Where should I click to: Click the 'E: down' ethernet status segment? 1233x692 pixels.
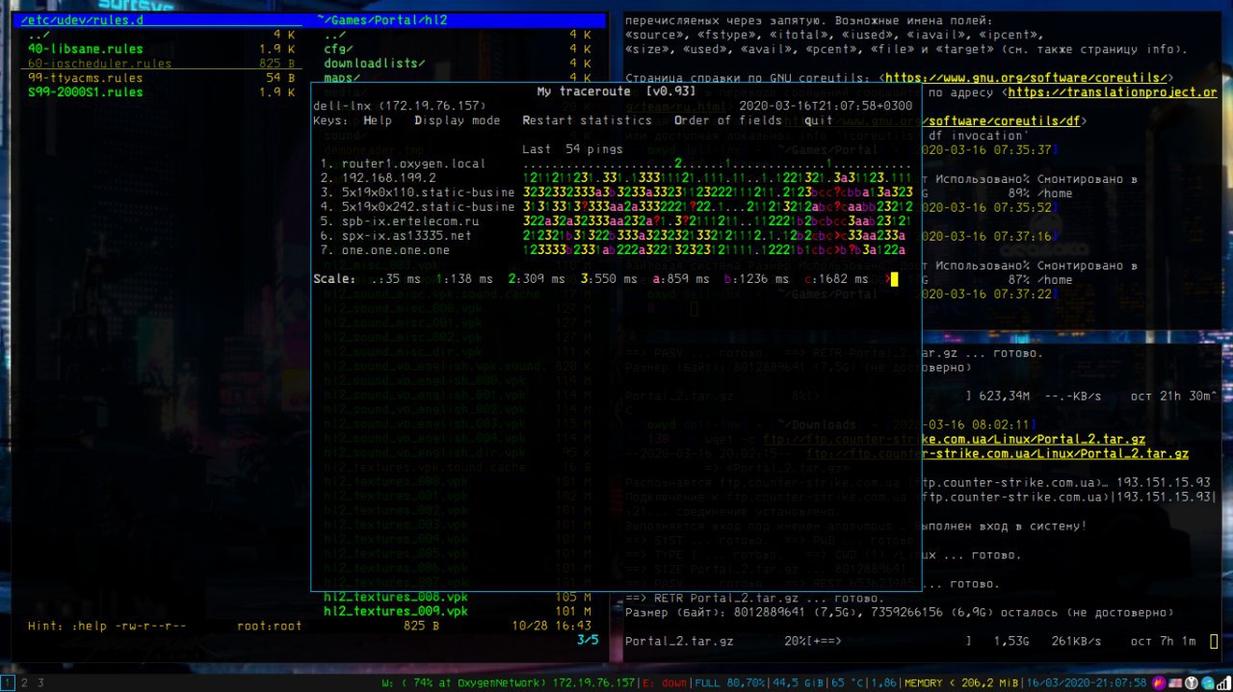click(x=666, y=682)
